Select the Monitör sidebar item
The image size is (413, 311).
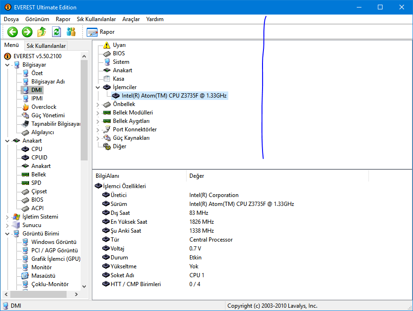[x=41, y=267]
